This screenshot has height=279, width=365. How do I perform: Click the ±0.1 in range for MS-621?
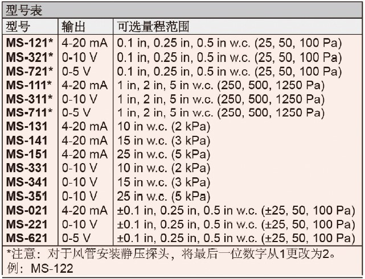[x=236, y=238]
